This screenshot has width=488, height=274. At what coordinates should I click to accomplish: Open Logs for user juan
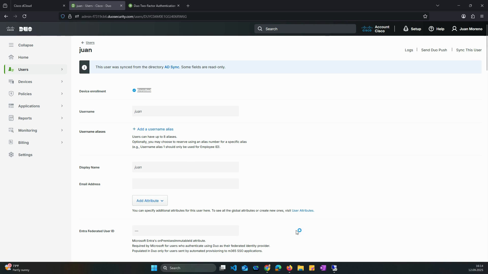(x=409, y=50)
